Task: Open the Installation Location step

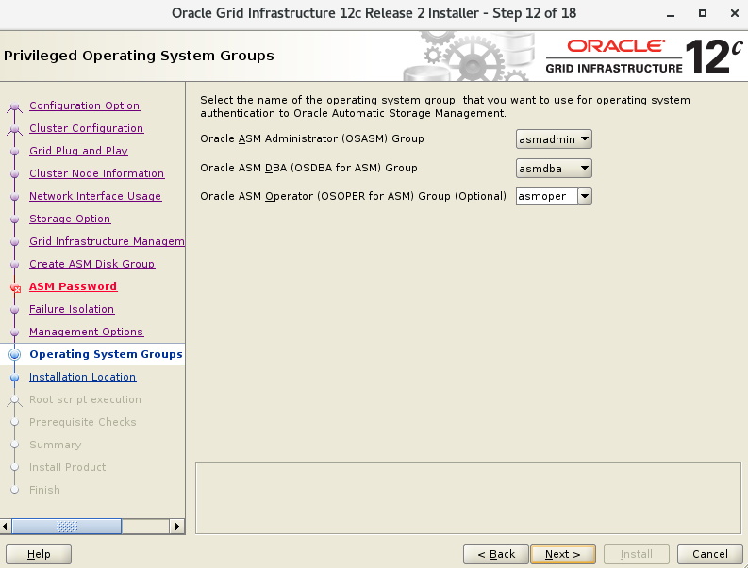Action: click(x=82, y=377)
